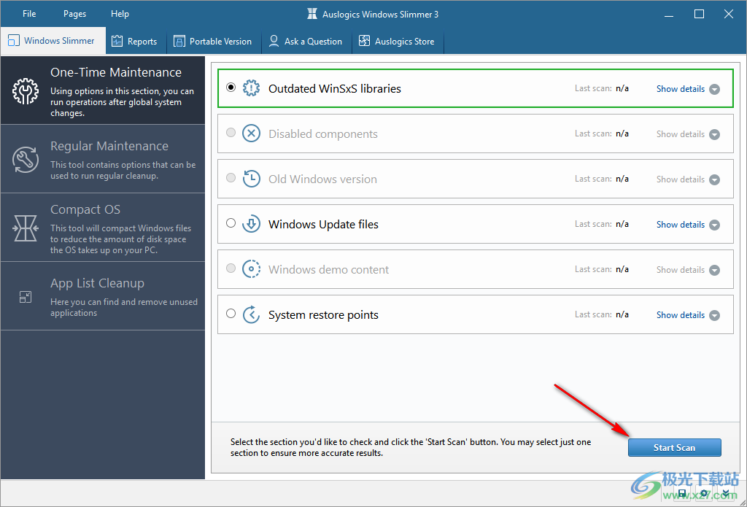Open One-Time Maintenance gear-wrench icon
Viewport: 747px width, 507px height.
click(26, 91)
